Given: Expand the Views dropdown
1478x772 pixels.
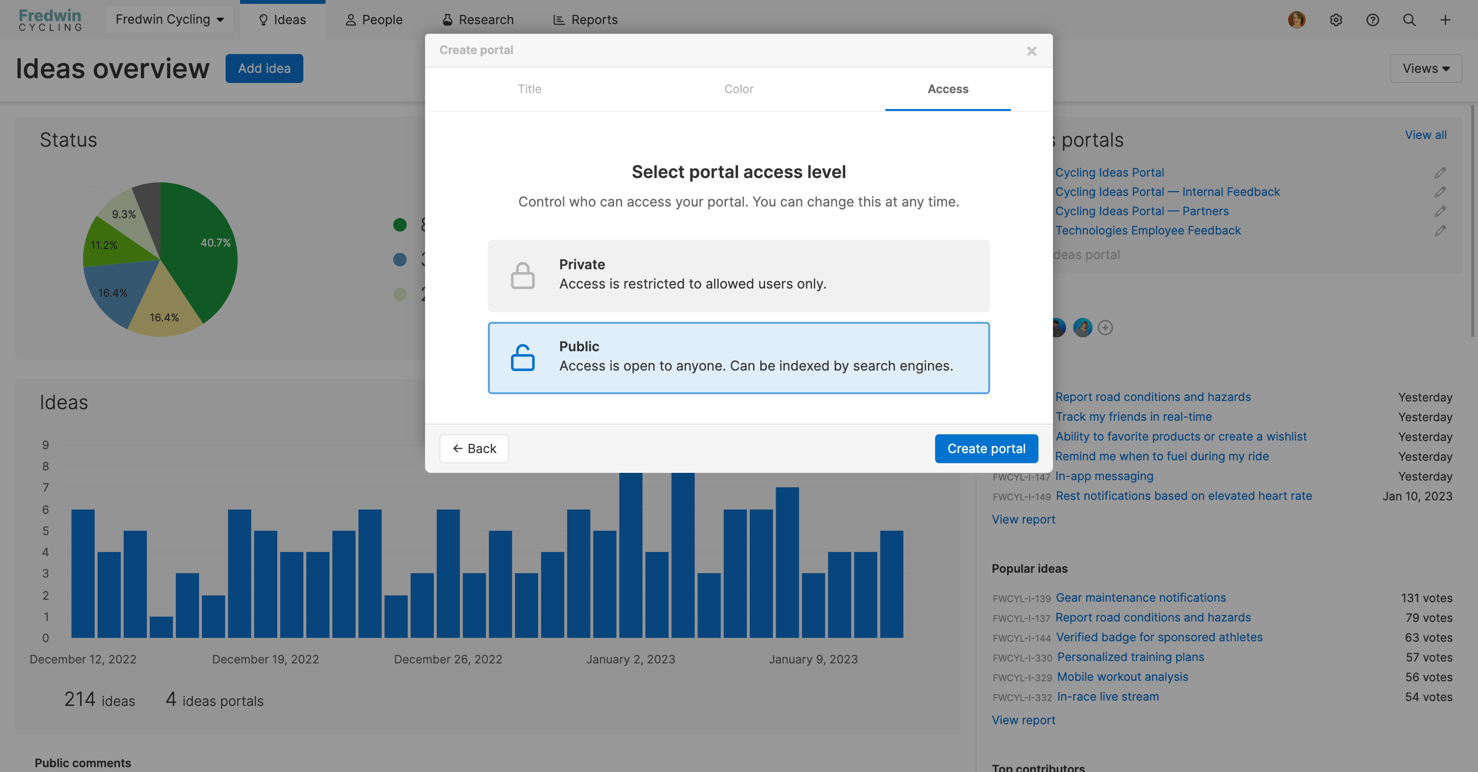Looking at the screenshot, I should (x=1425, y=68).
